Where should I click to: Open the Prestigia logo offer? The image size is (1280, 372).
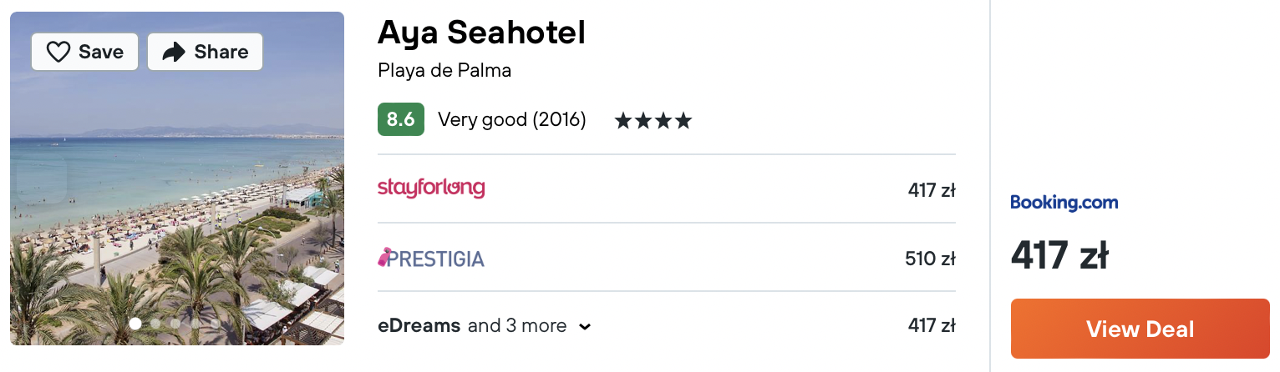tap(431, 258)
